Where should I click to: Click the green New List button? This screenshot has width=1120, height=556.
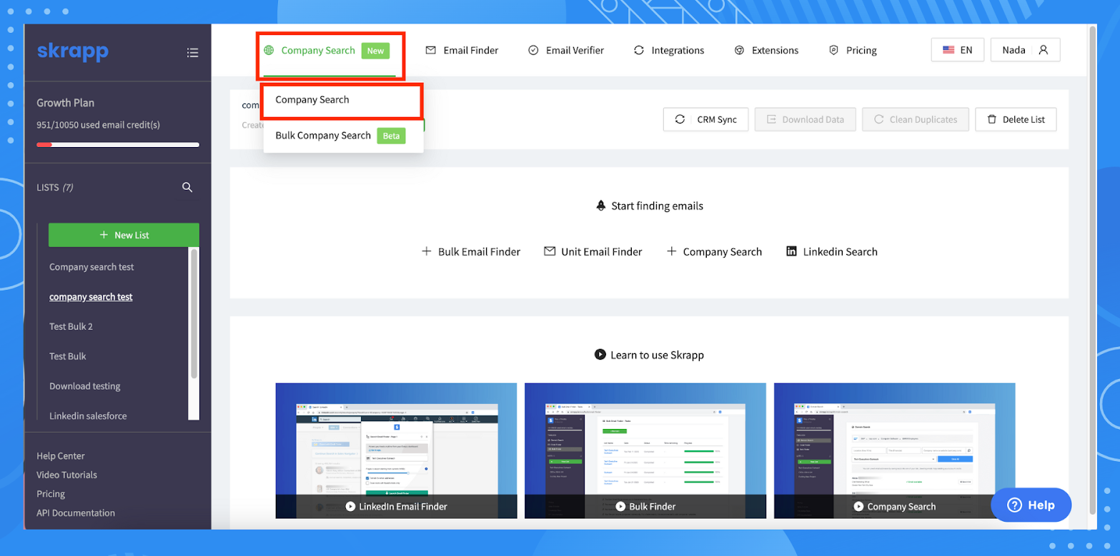tap(124, 235)
